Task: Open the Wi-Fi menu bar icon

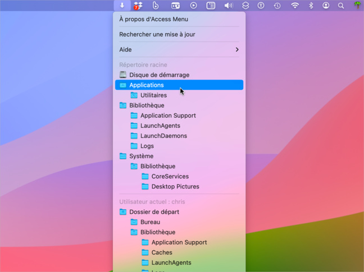Action: pyautogui.click(x=295, y=6)
